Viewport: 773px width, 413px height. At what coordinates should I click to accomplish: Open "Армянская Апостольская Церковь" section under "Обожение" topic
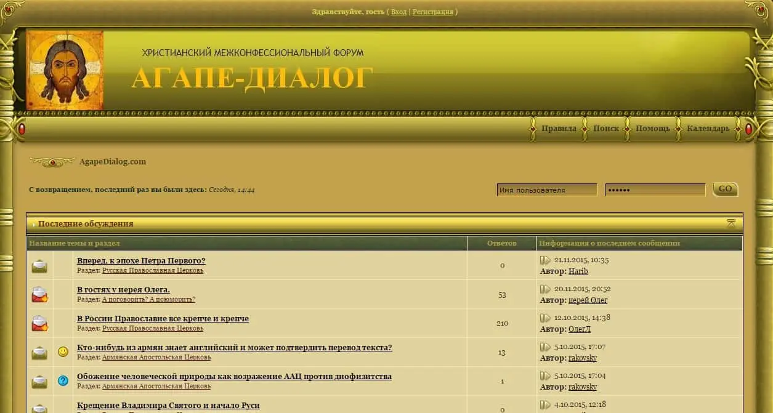156,387
